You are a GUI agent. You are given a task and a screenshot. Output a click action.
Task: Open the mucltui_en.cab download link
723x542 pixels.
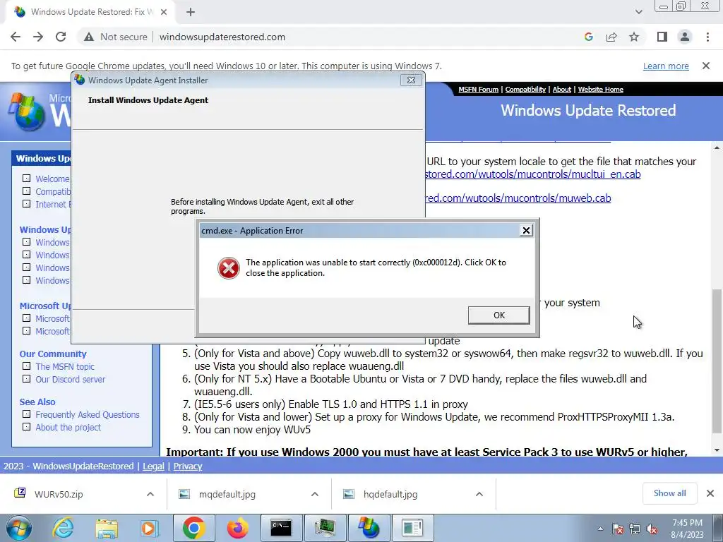[x=533, y=174]
